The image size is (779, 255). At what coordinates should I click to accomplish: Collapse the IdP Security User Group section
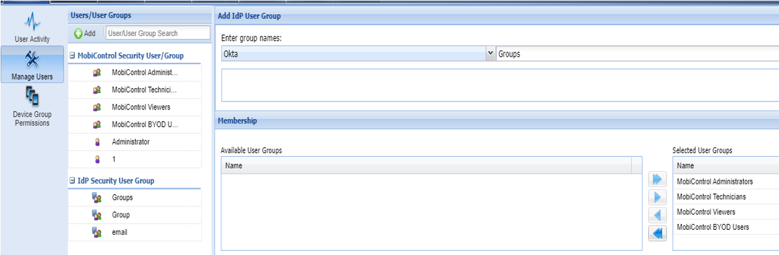72,181
